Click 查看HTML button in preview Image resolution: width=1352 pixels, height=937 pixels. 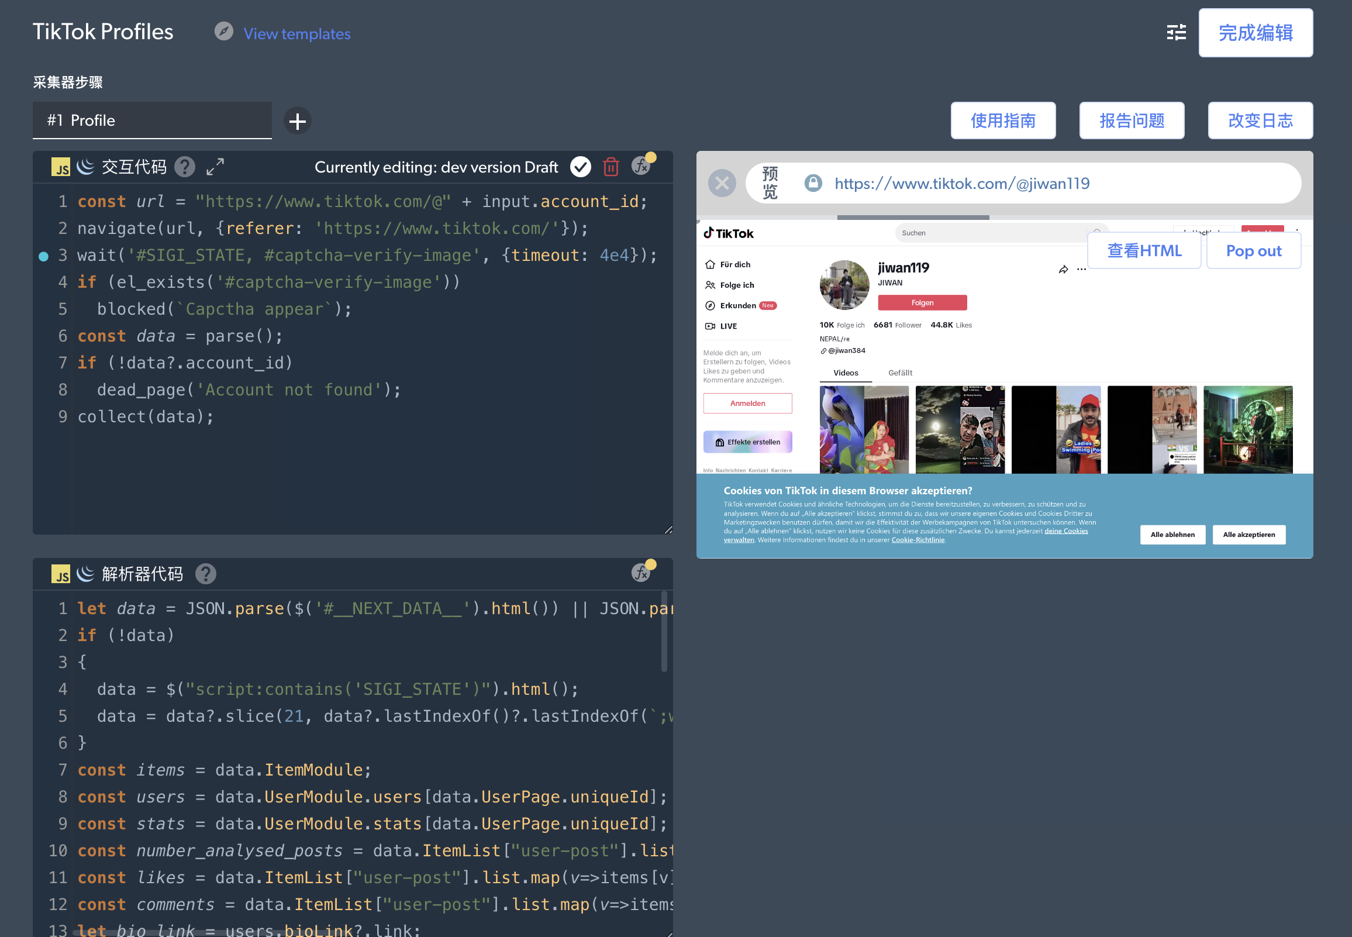click(1144, 251)
